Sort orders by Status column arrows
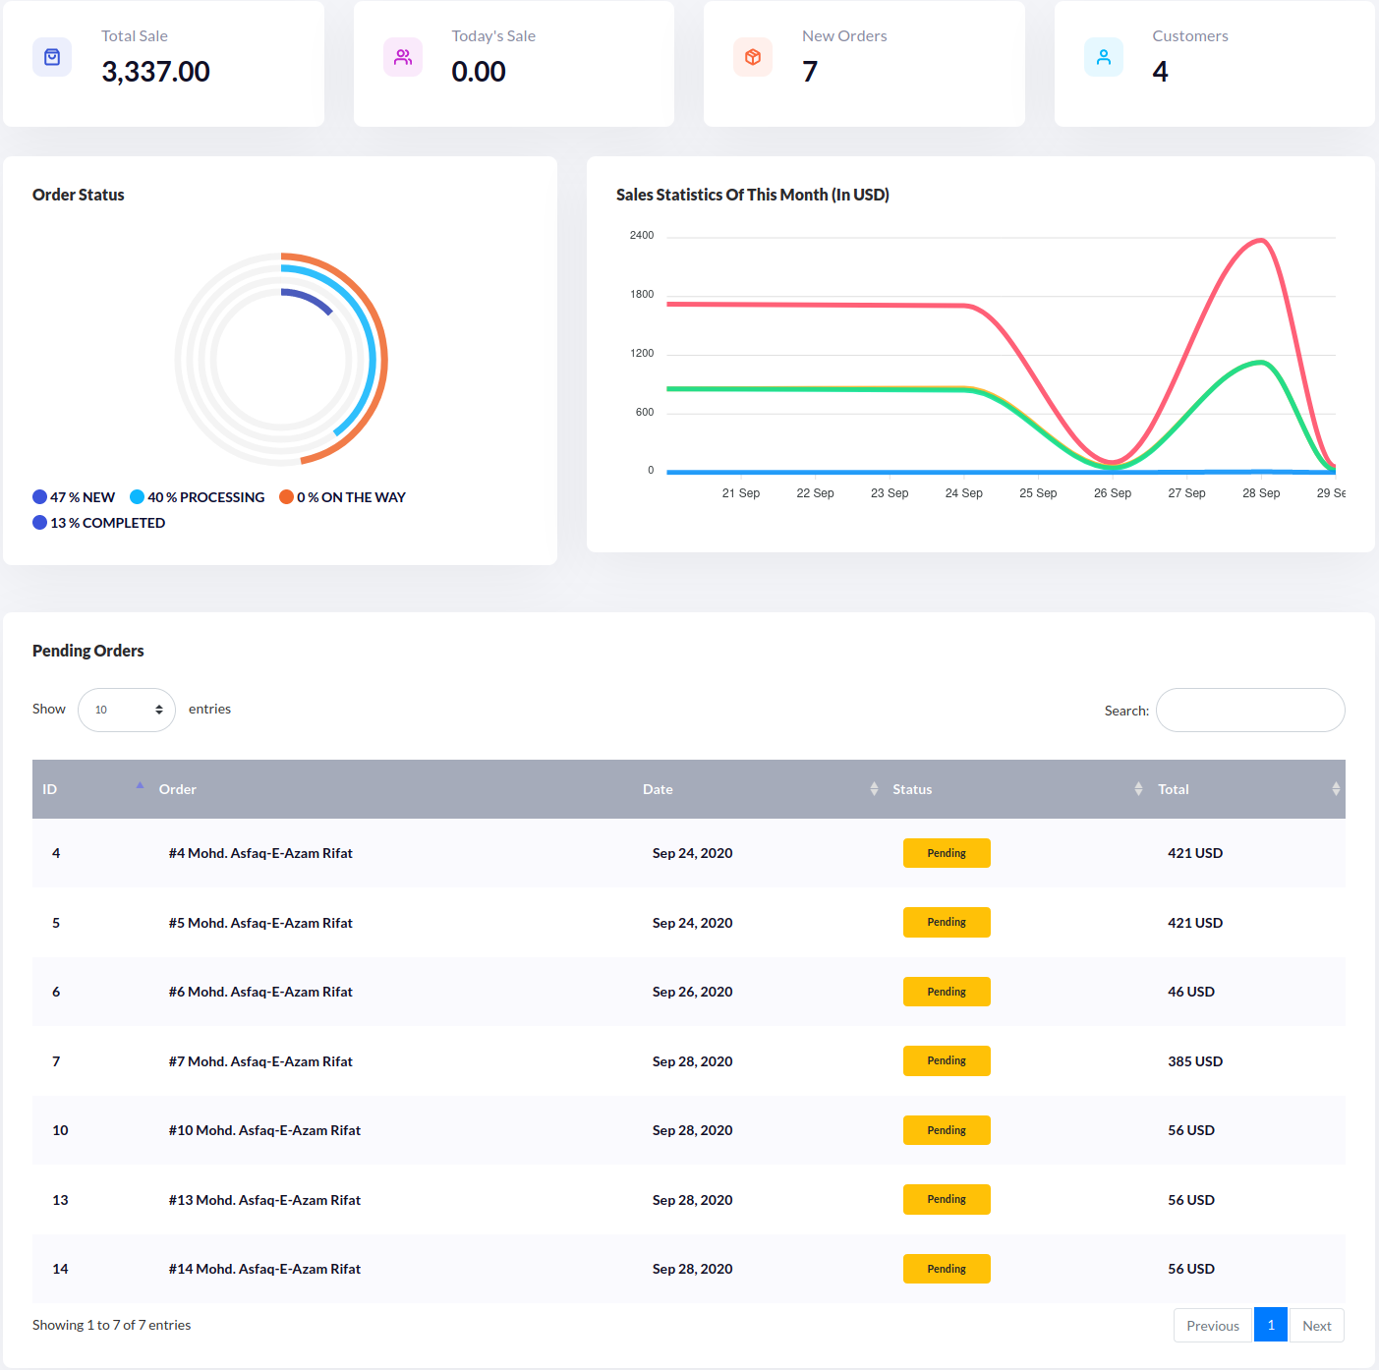 [x=1138, y=789]
